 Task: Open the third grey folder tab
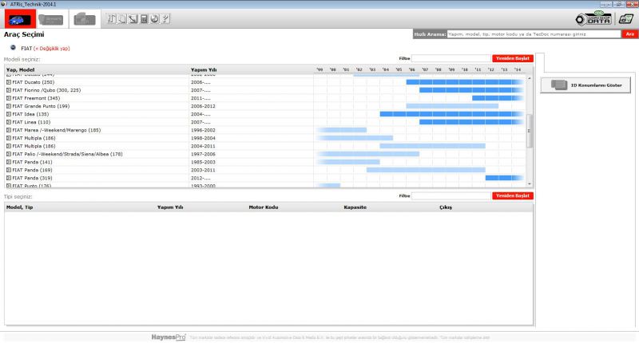85,19
